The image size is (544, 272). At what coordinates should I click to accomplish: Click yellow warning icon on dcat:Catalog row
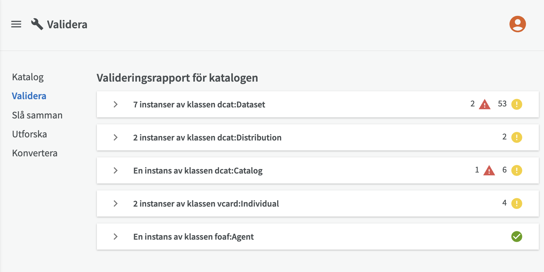[516, 170]
